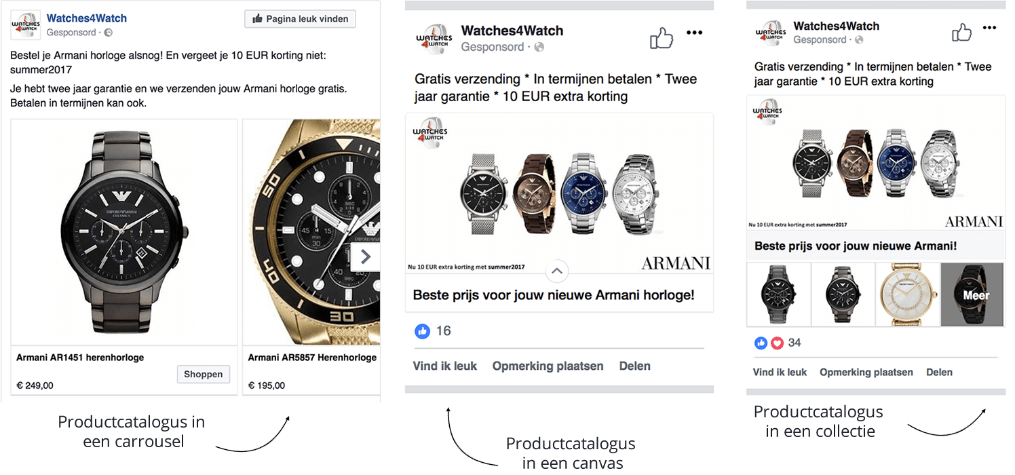Click the heart reaction icon next to 34
Image resolution: width=1015 pixels, height=475 pixels.
pyautogui.click(x=777, y=343)
